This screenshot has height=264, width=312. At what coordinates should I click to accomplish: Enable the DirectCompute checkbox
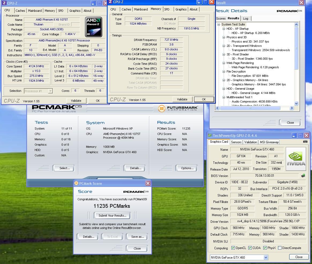pyautogui.click(x=280, y=248)
